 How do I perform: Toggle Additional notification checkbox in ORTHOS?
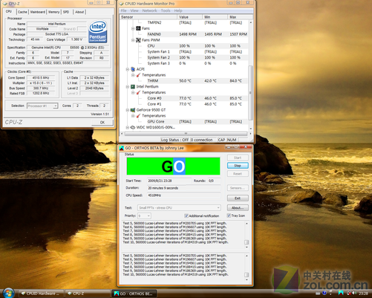coord(186,216)
